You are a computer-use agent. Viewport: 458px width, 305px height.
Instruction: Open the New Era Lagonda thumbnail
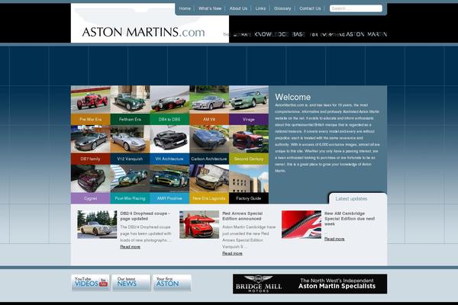click(x=209, y=178)
